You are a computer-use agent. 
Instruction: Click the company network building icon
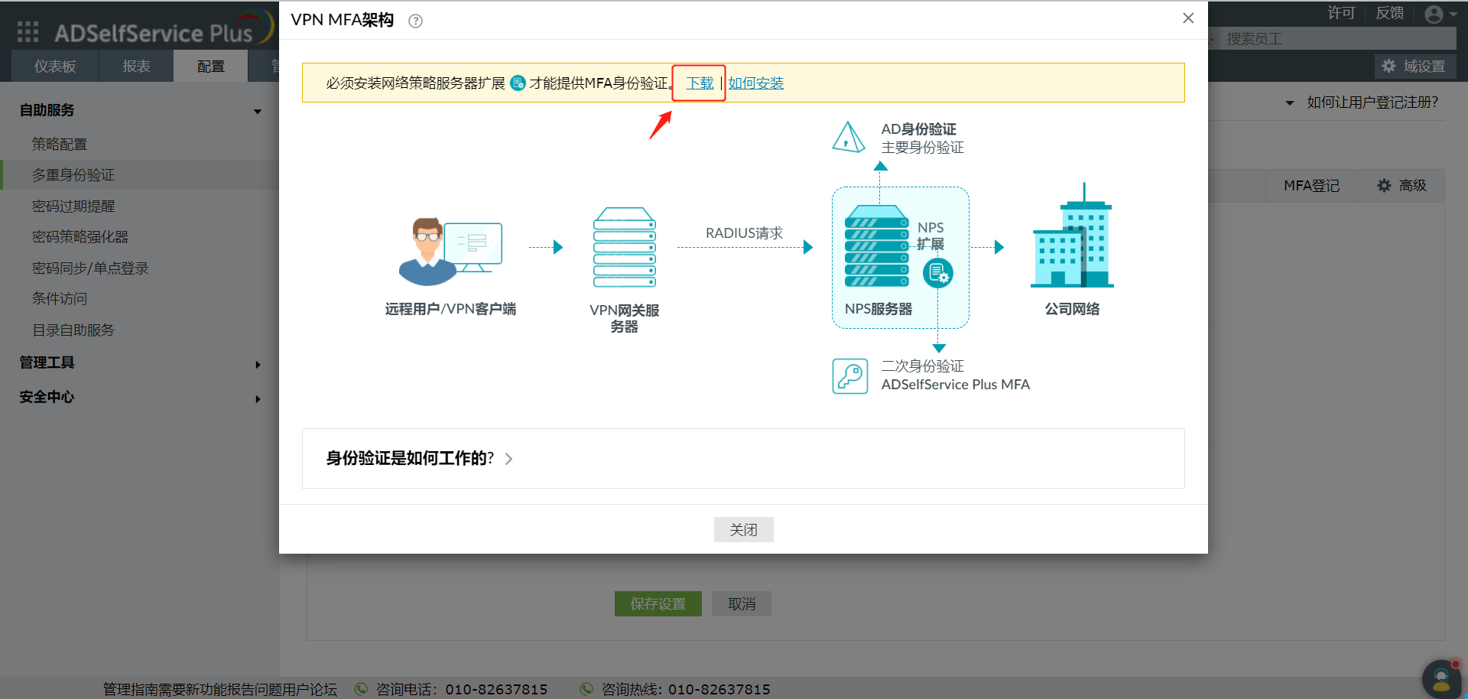1072,236
